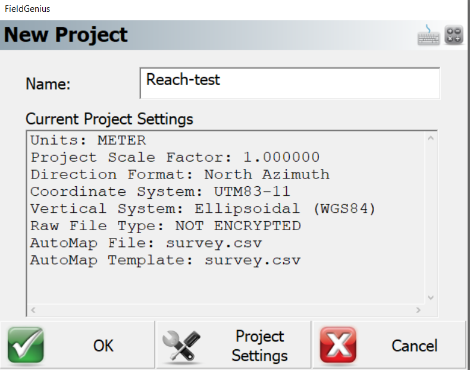Open the calculator icon in title bar
Screen dimensions: 470x370
(x=454, y=35)
